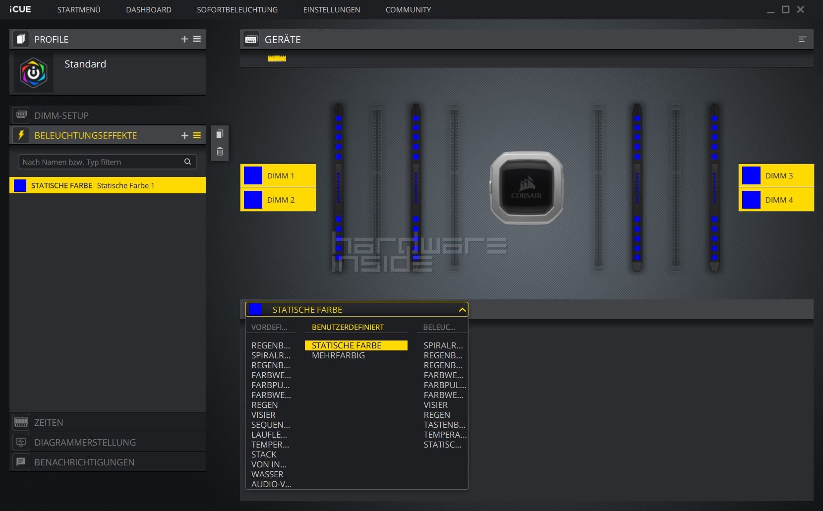Open the Beleuchtungseffekte options menu
The width and height of the screenshot is (823, 511).
pos(197,135)
